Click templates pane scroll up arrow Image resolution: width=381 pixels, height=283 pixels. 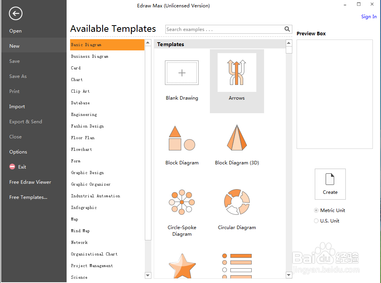(x=289, y=43)
